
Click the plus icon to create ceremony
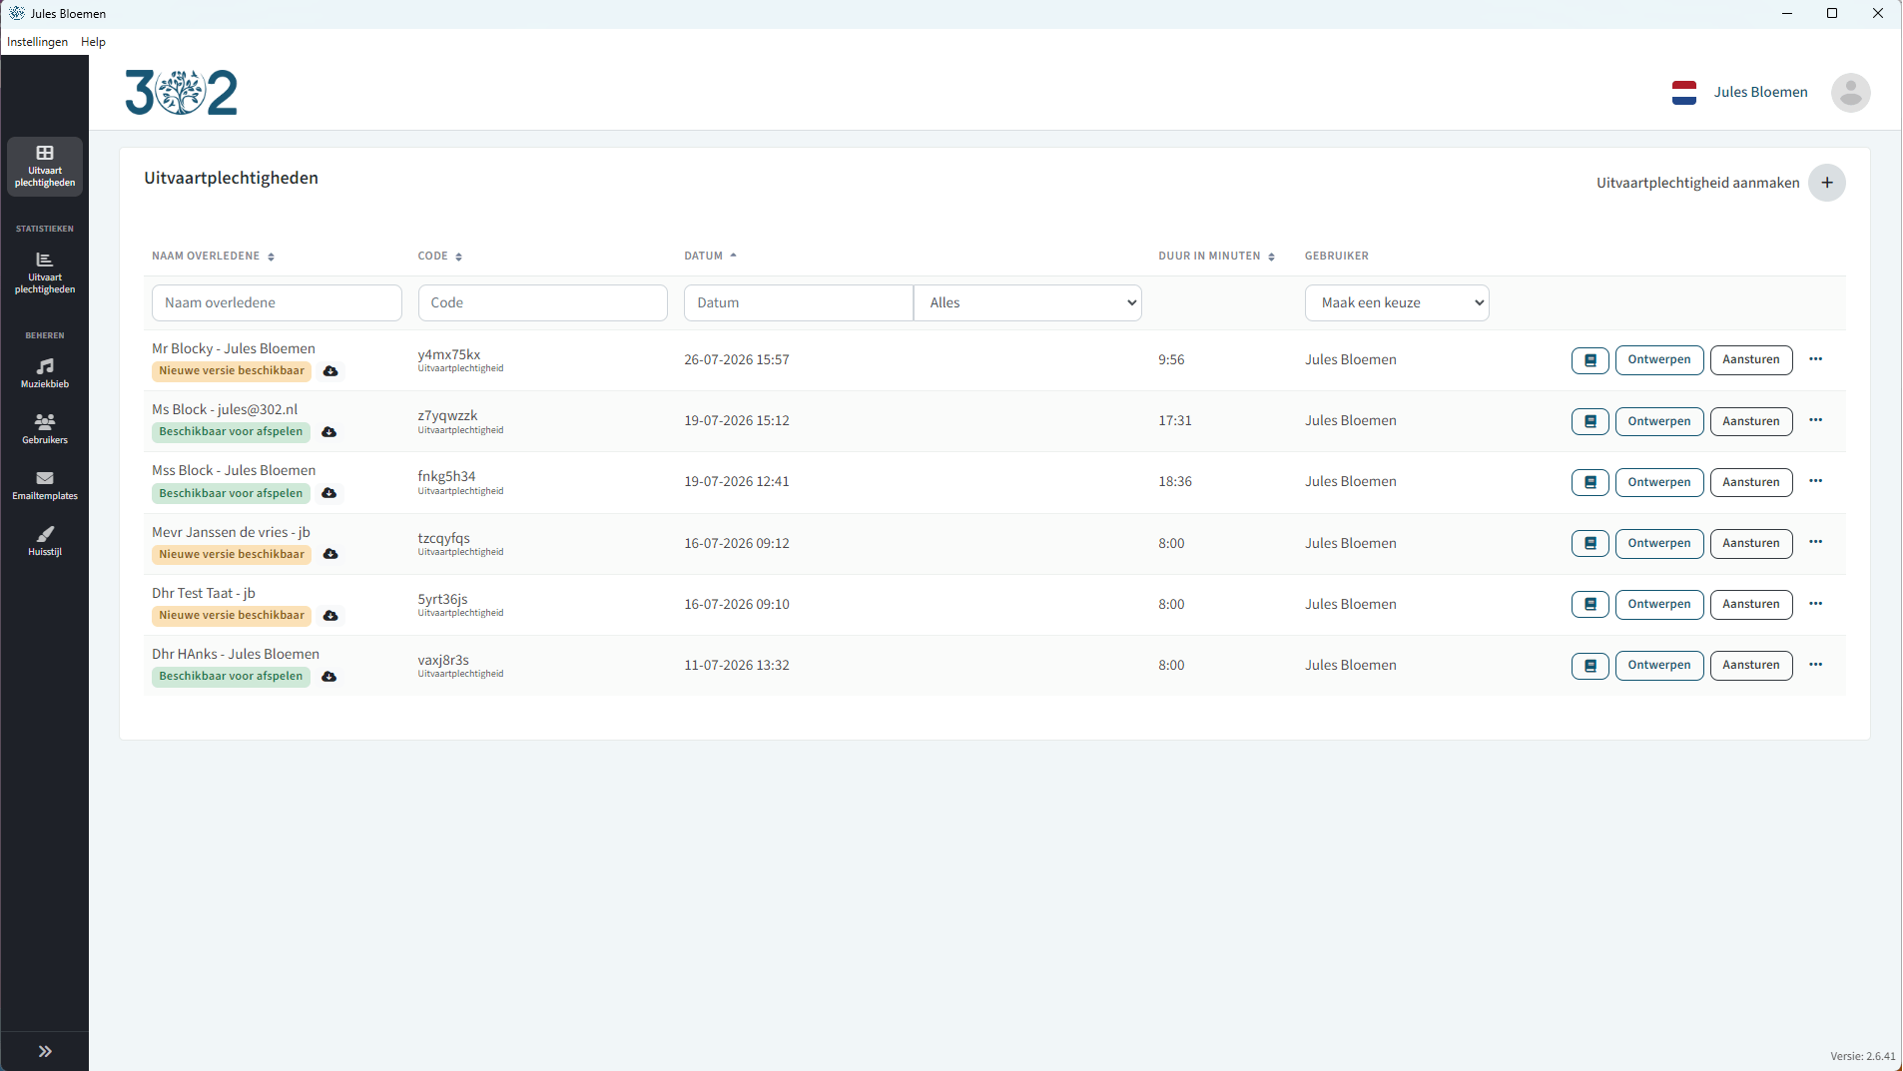(x=1827, y=183)
